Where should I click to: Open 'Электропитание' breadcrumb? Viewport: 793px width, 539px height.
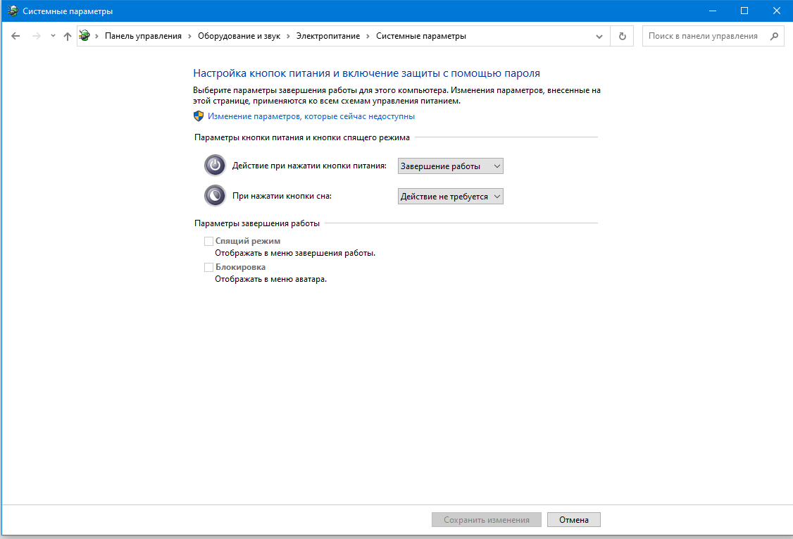pos(328,36)
